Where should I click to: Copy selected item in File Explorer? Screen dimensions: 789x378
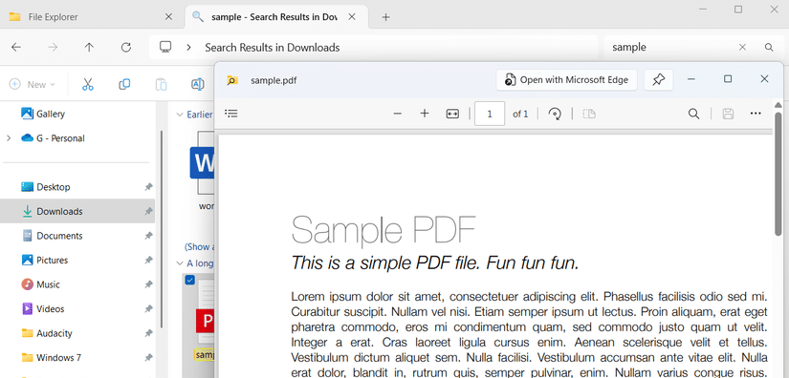pyautogui.click(x=124, y=84)
